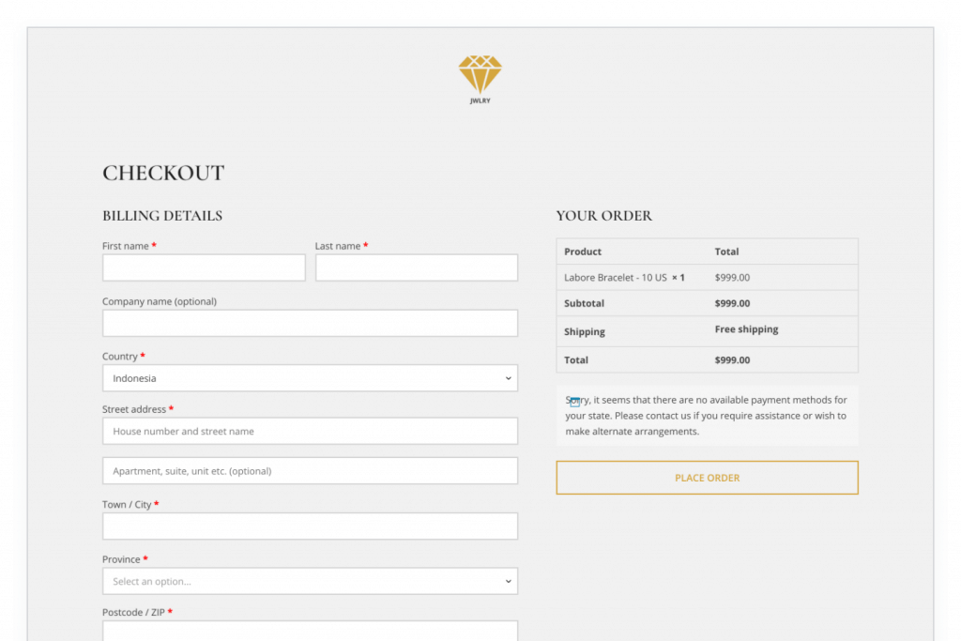The height and width of the screenshot is (641, 961).
Task: Click the Subtotal $999.00 amount
Action: (x=732, y=303)
